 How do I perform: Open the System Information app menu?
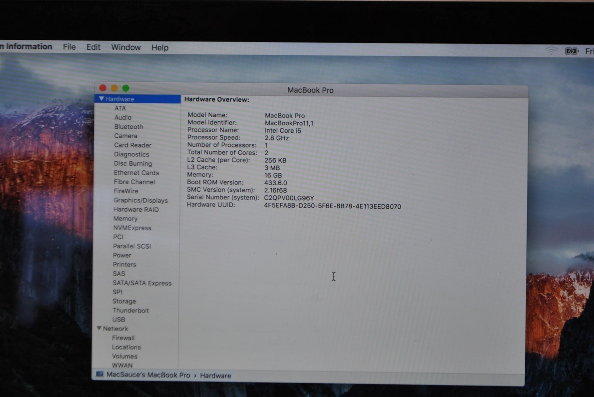[x=26, y=46]
